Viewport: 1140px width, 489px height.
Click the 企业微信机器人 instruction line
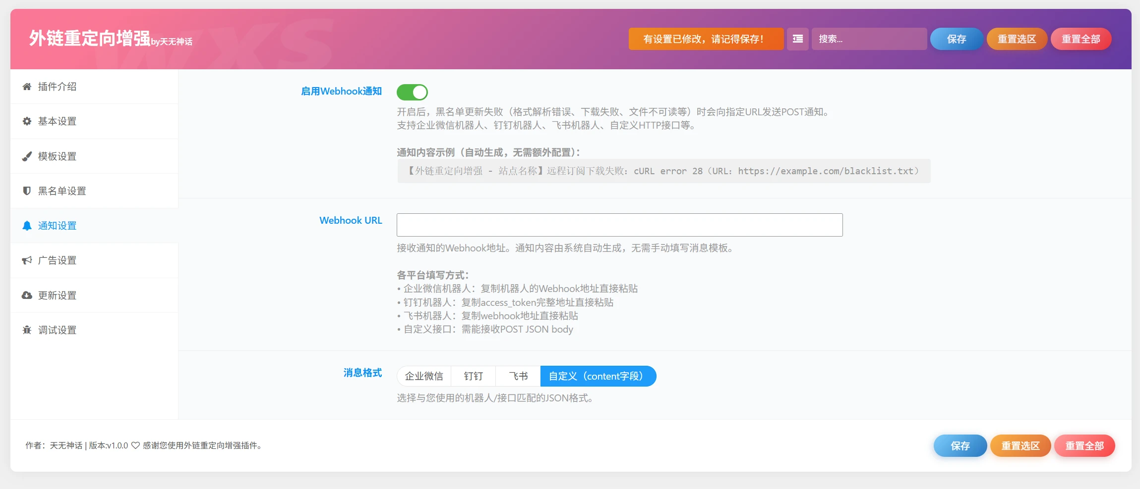pyautogui.click(x=517, y=289)
